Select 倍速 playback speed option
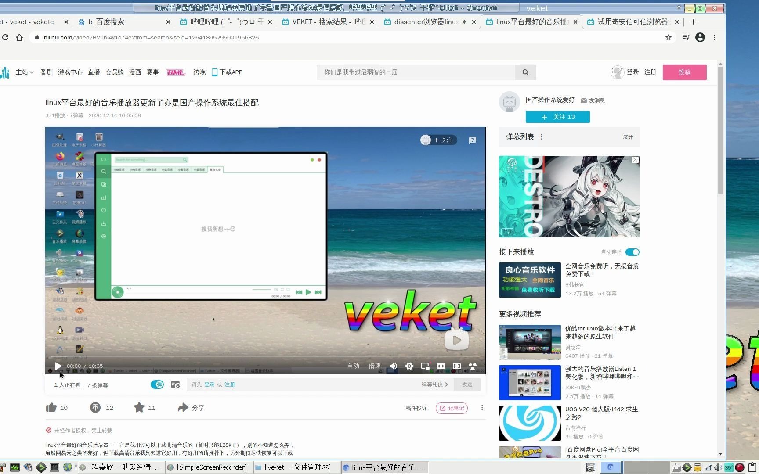 pyautogui.click(x=374, y=366)
